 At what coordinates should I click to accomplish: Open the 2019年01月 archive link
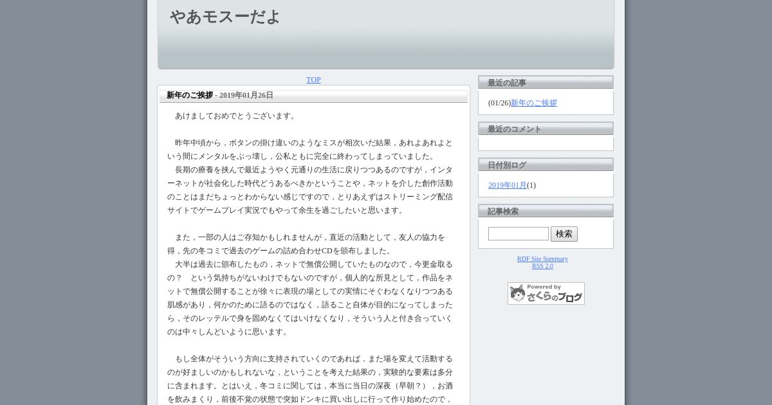click(x=508, y=185)
